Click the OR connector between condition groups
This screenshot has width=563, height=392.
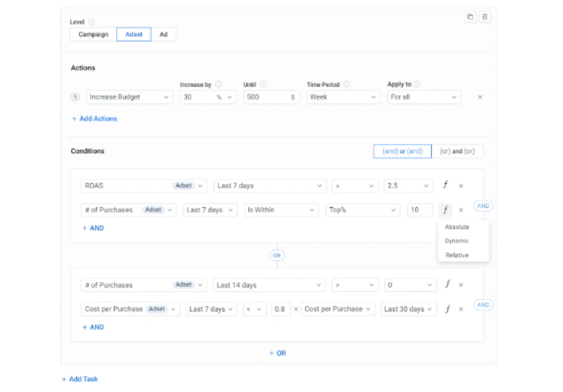click(x=277, y=256)
